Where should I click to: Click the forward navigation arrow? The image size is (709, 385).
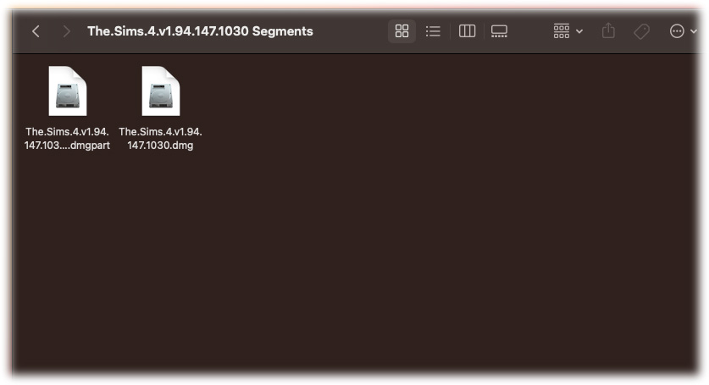(x=66, y=31)
